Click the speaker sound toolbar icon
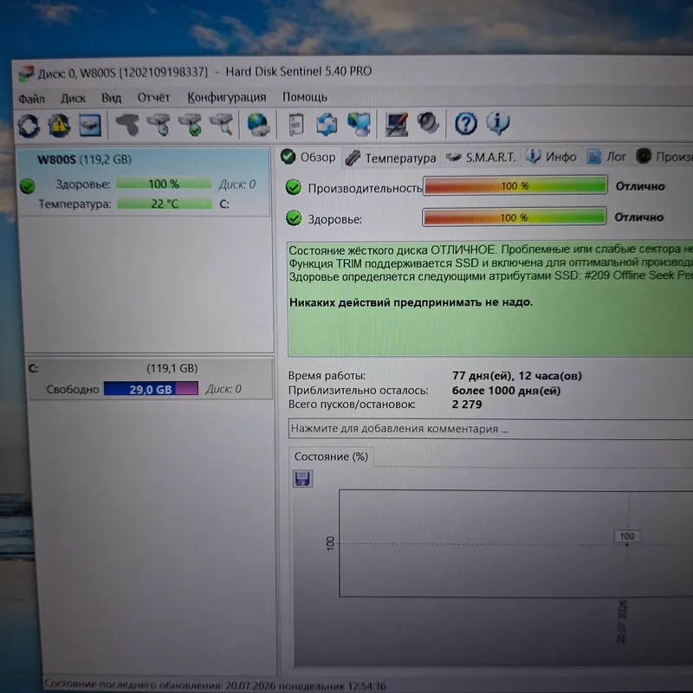 tap(428, 123)
